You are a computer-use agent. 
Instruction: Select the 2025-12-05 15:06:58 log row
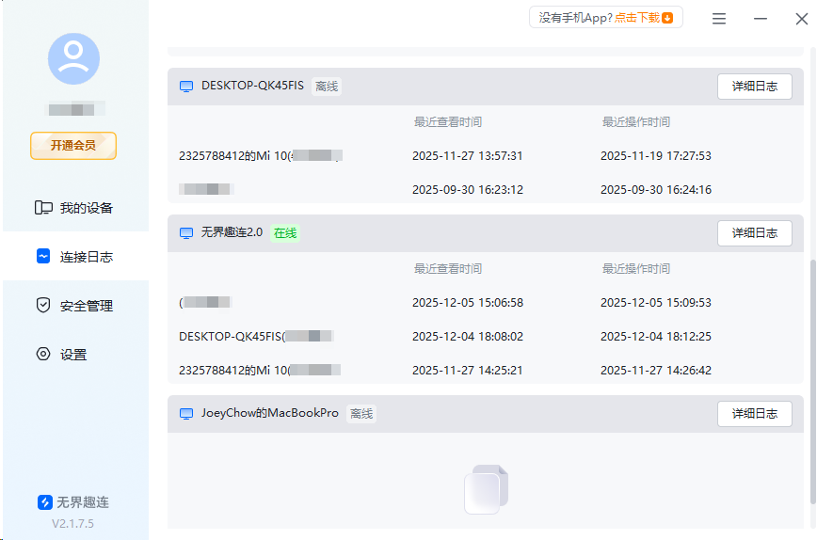(x=468, y=303)
